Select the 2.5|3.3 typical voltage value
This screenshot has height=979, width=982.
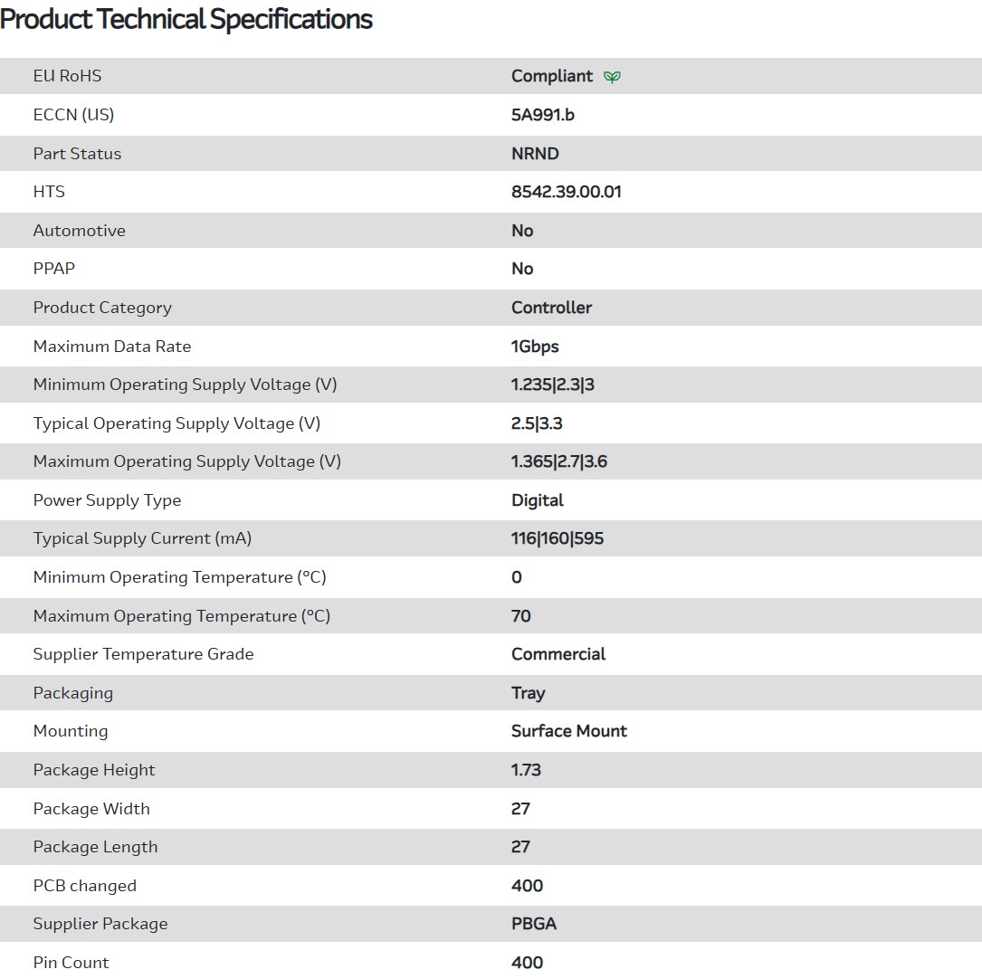pos(537,423)
